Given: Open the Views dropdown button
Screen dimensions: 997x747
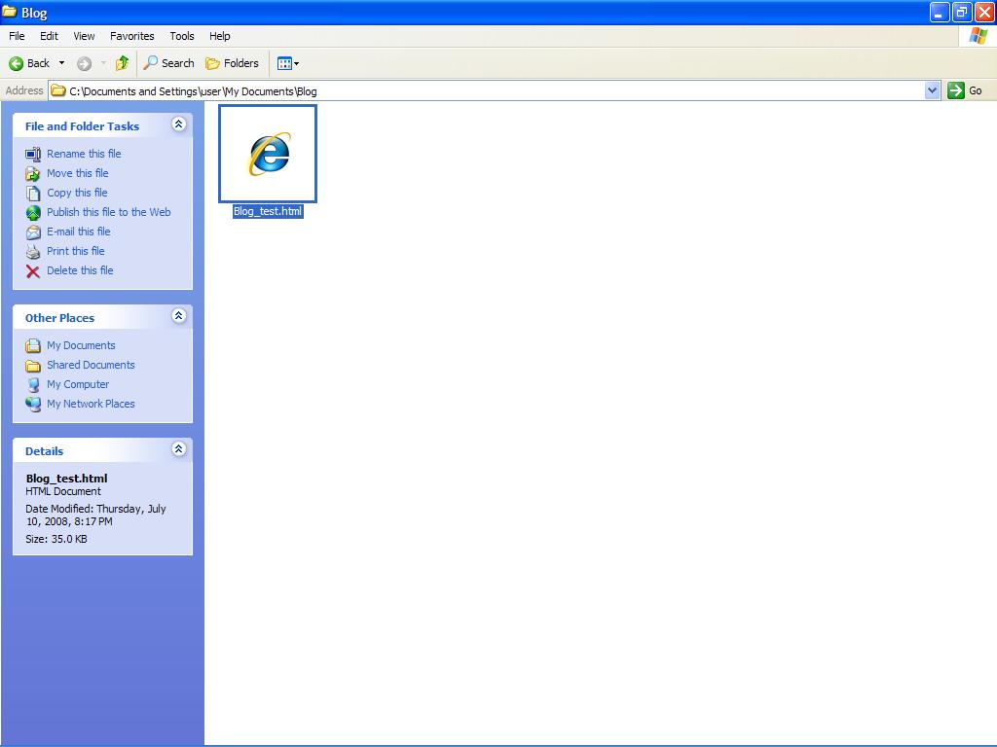Looking at the screenshot, I should [288, 63].
